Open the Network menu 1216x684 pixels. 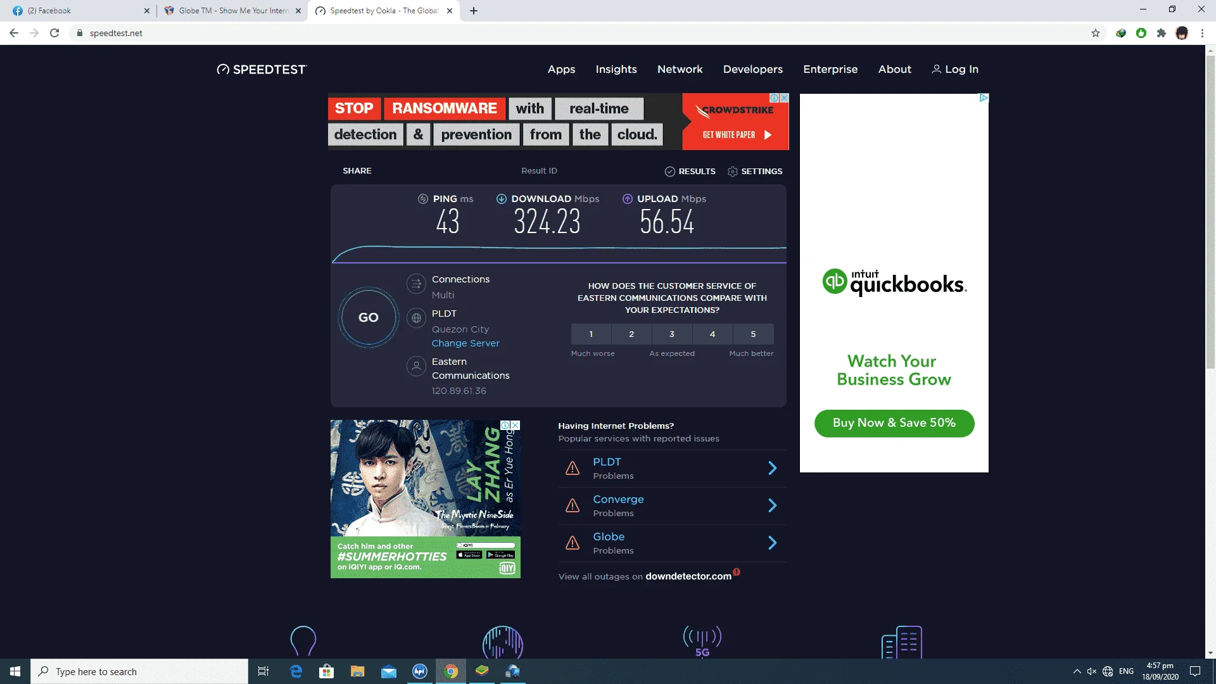pyautogui.click(x=680, y=69)
